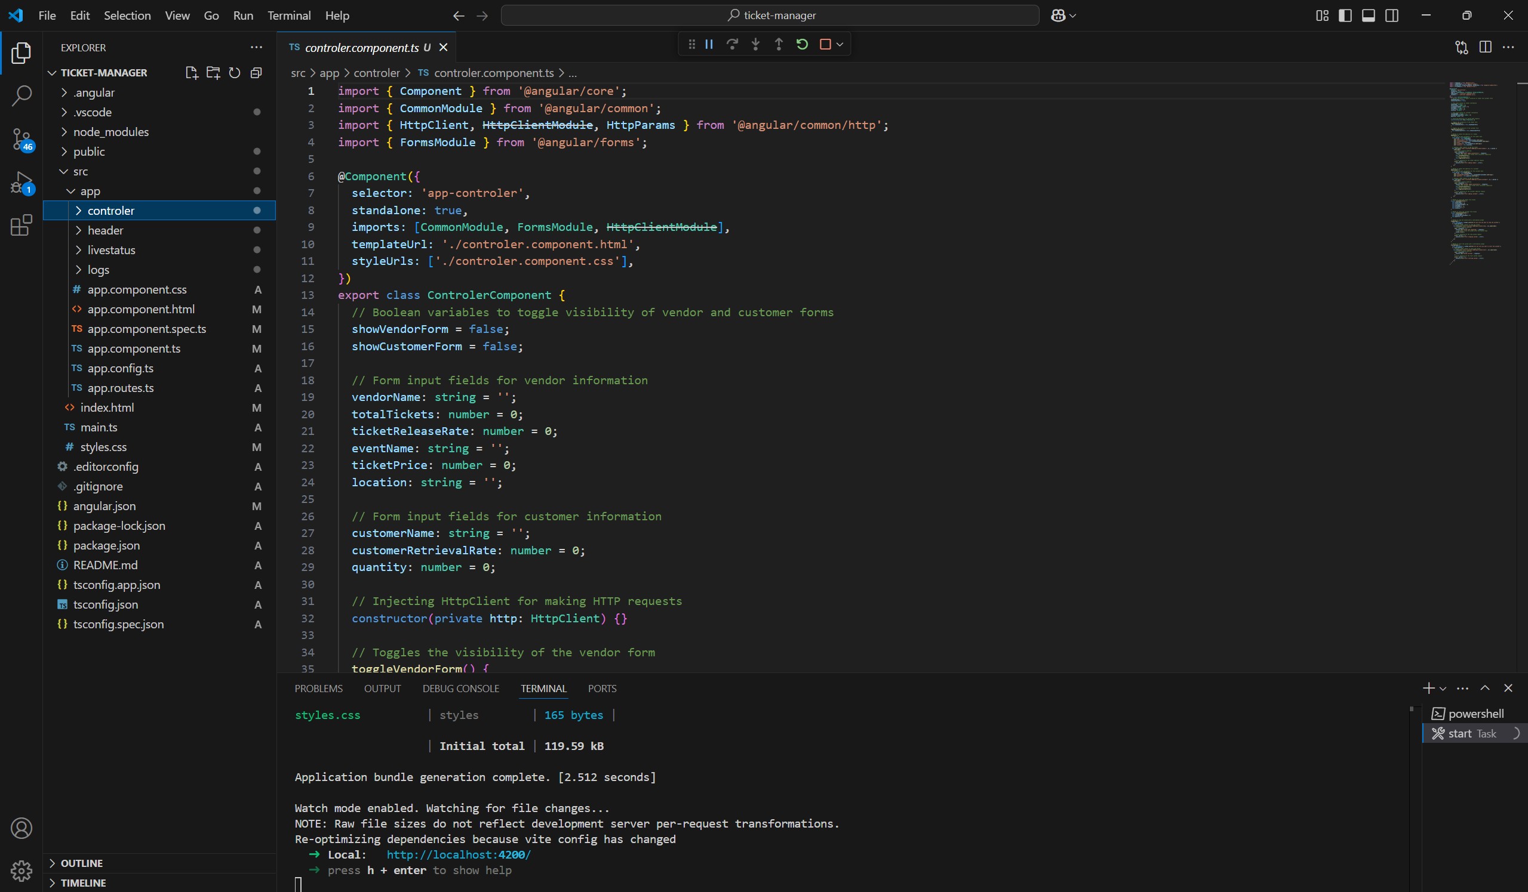Restart the debug session

coord(802,44)
